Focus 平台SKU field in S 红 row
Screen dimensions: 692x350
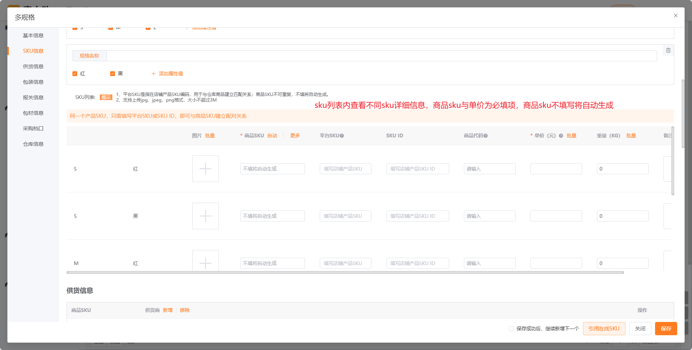click(346, 169)
